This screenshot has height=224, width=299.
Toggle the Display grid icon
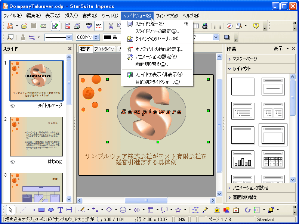tap(218, 26)
